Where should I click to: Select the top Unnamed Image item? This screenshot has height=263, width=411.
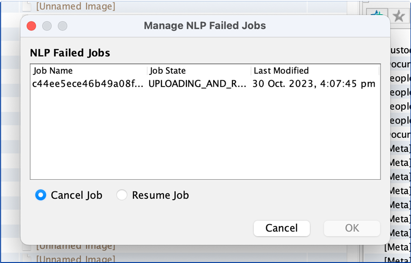(x=76, y=6)
